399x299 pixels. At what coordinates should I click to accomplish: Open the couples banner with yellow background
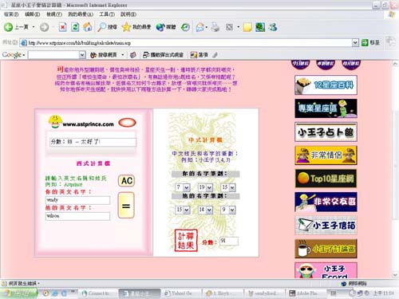(326, 155)
